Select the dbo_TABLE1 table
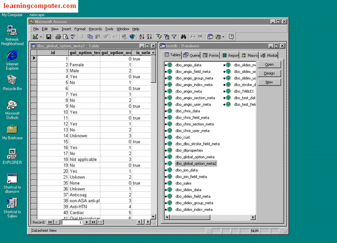The width and height of the screenshot is (337, 243). click(244, 91)
